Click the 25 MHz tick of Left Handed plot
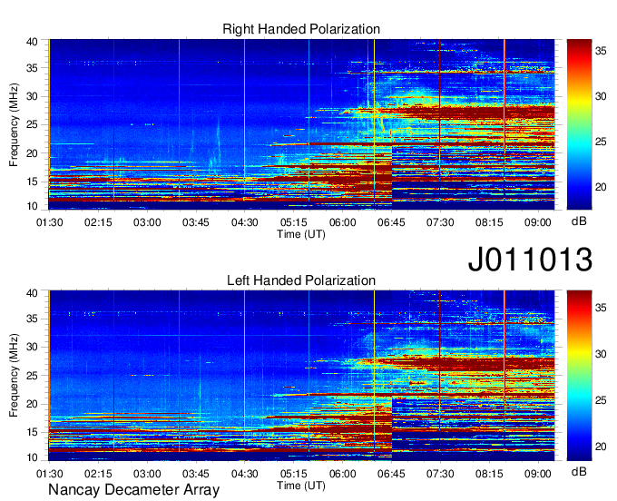Image resolution: width=617 pixels, height=501 pixels. (32, 376)
